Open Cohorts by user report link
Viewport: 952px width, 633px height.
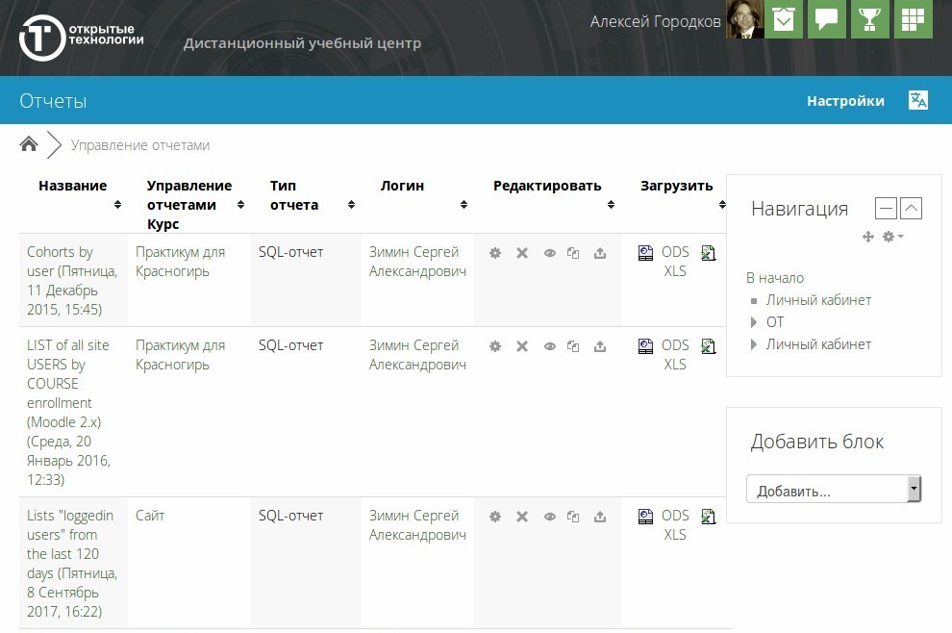point(72,281)
